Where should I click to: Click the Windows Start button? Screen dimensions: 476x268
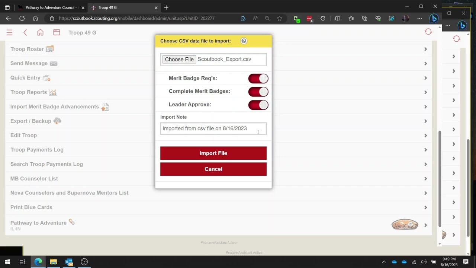pos(7,262)
